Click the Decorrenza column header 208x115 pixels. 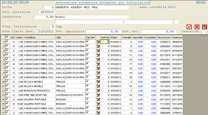click(164, 38)
